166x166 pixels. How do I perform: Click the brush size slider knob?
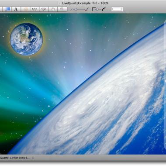76,9
